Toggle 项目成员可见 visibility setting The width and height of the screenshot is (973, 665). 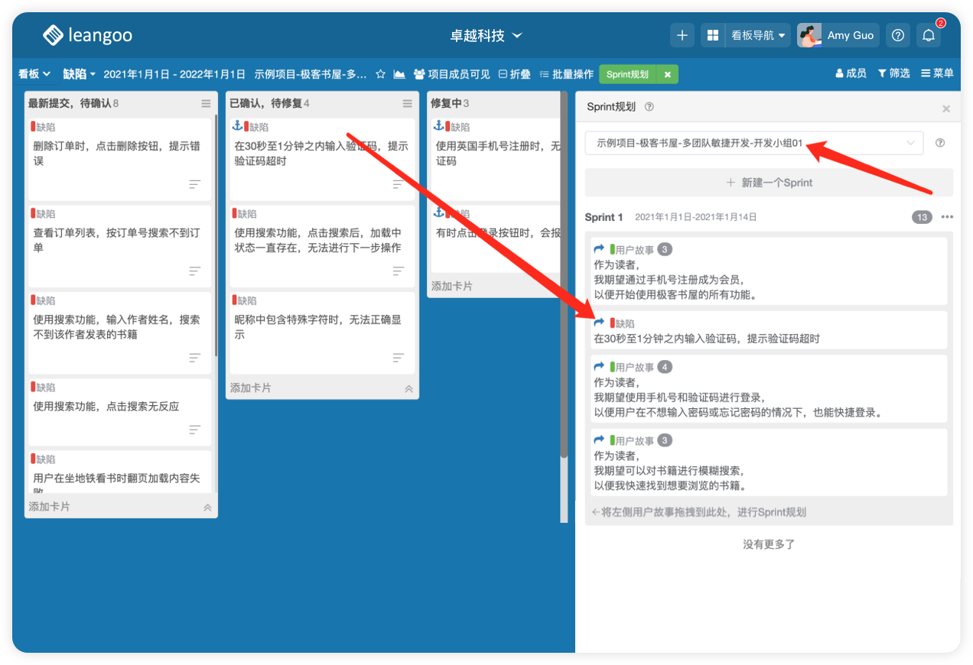point(451,74)
